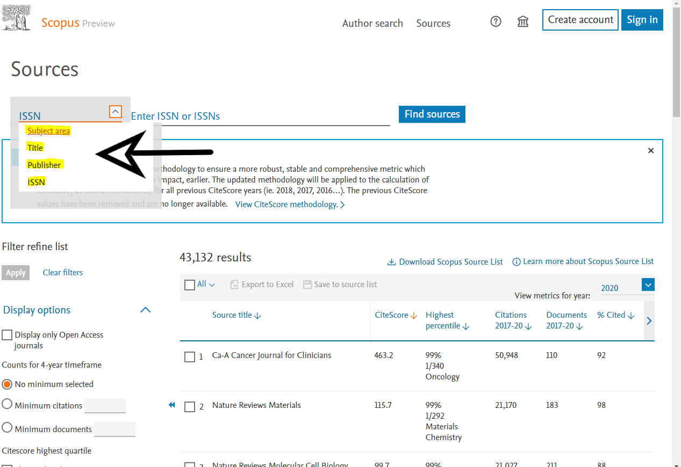Open Sources in top navigation
The height and width of the screenshot is (467, 681).
pyautogui.click(x=433, y=23)
